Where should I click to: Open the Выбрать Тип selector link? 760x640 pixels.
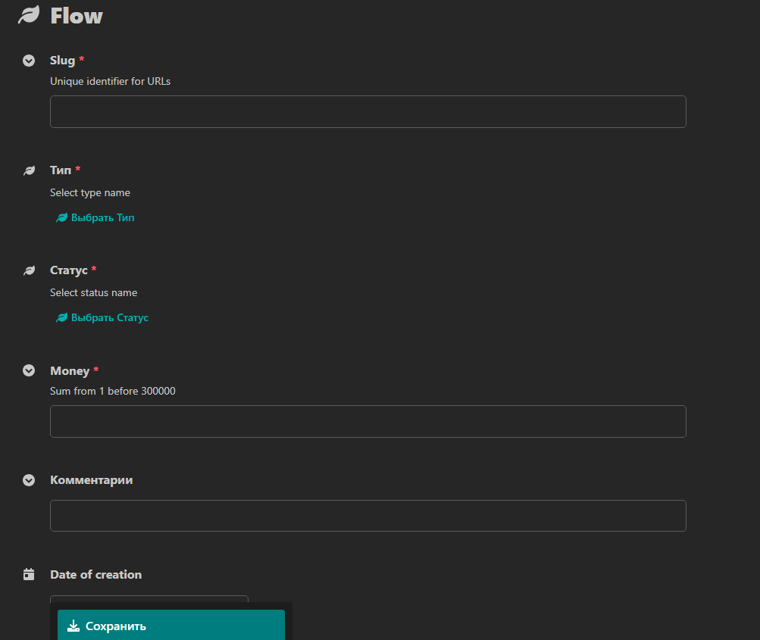[95, 217]
